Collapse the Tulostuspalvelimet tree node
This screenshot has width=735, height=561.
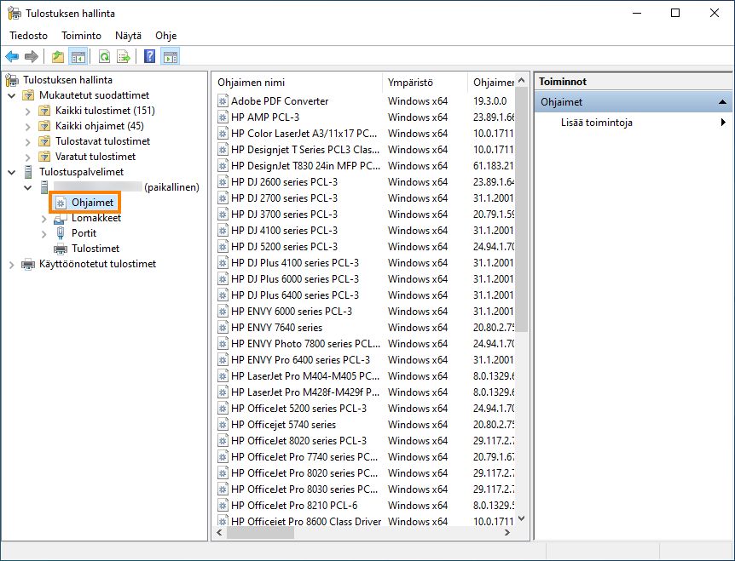tap(11, 172)
